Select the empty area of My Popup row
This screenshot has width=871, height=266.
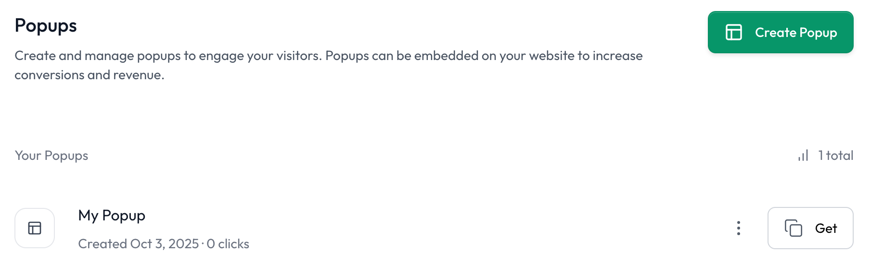[x=481, y=228]
